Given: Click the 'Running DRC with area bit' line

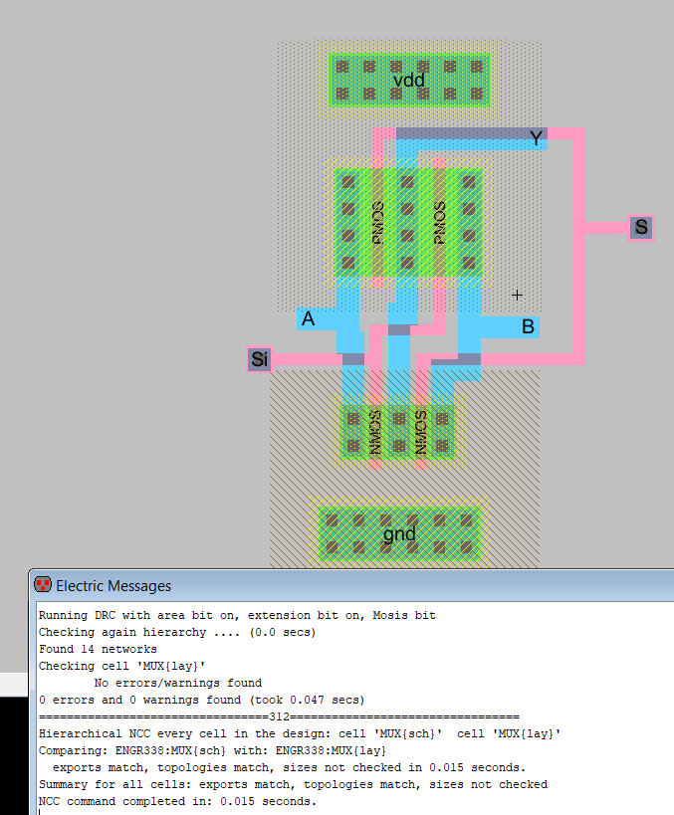Looking at the screenshot, I should [237, 615].
